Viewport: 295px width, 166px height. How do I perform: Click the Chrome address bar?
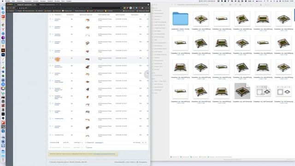pyautogui.click(x=69, y=8)
